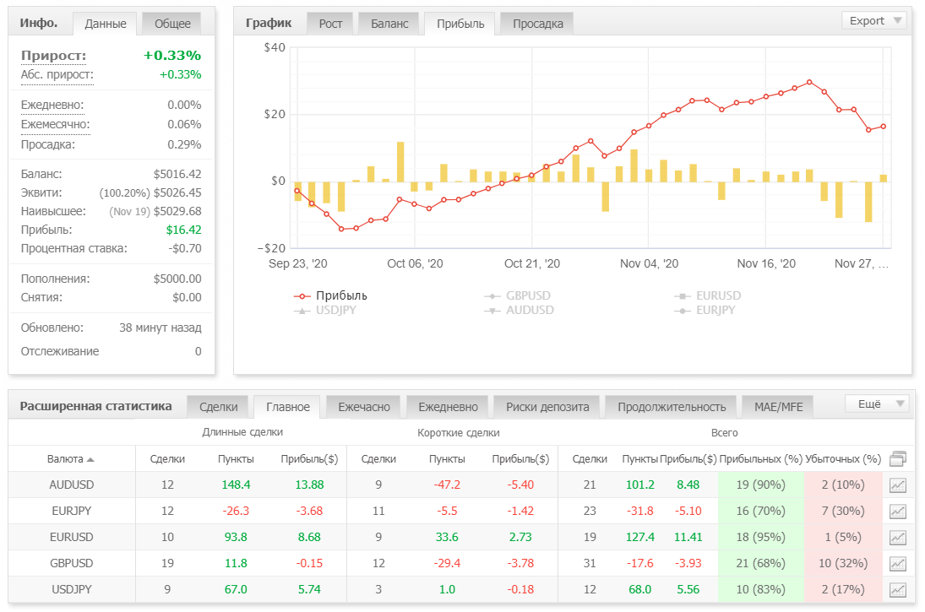Click the highest profit point on the red line
Screen dimensions: 925x612
click(809, 83)
